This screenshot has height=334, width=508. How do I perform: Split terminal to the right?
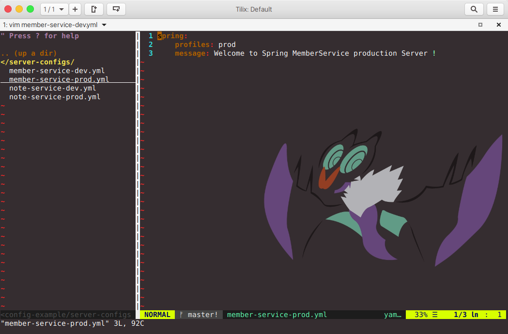pyautogui.click(x=94, y=9)
